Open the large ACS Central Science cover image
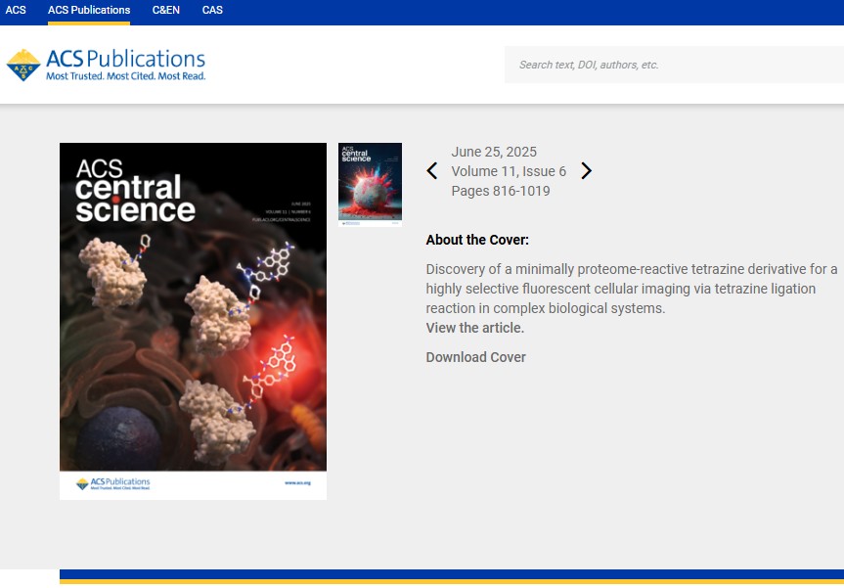Image resolution: width=844 pixels, height=588 pixels. [x=194, y=321]
